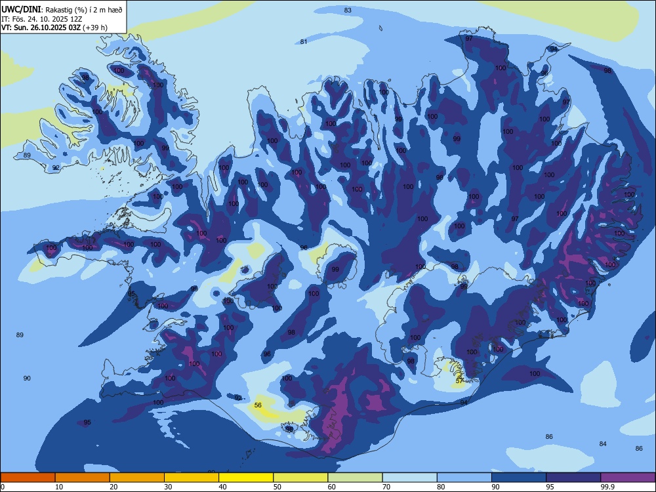The width and height of the screenshot is (656, 492).
Task: Click the pale blue 70–80 legend swatch
Action: click(x=409, y=478)
